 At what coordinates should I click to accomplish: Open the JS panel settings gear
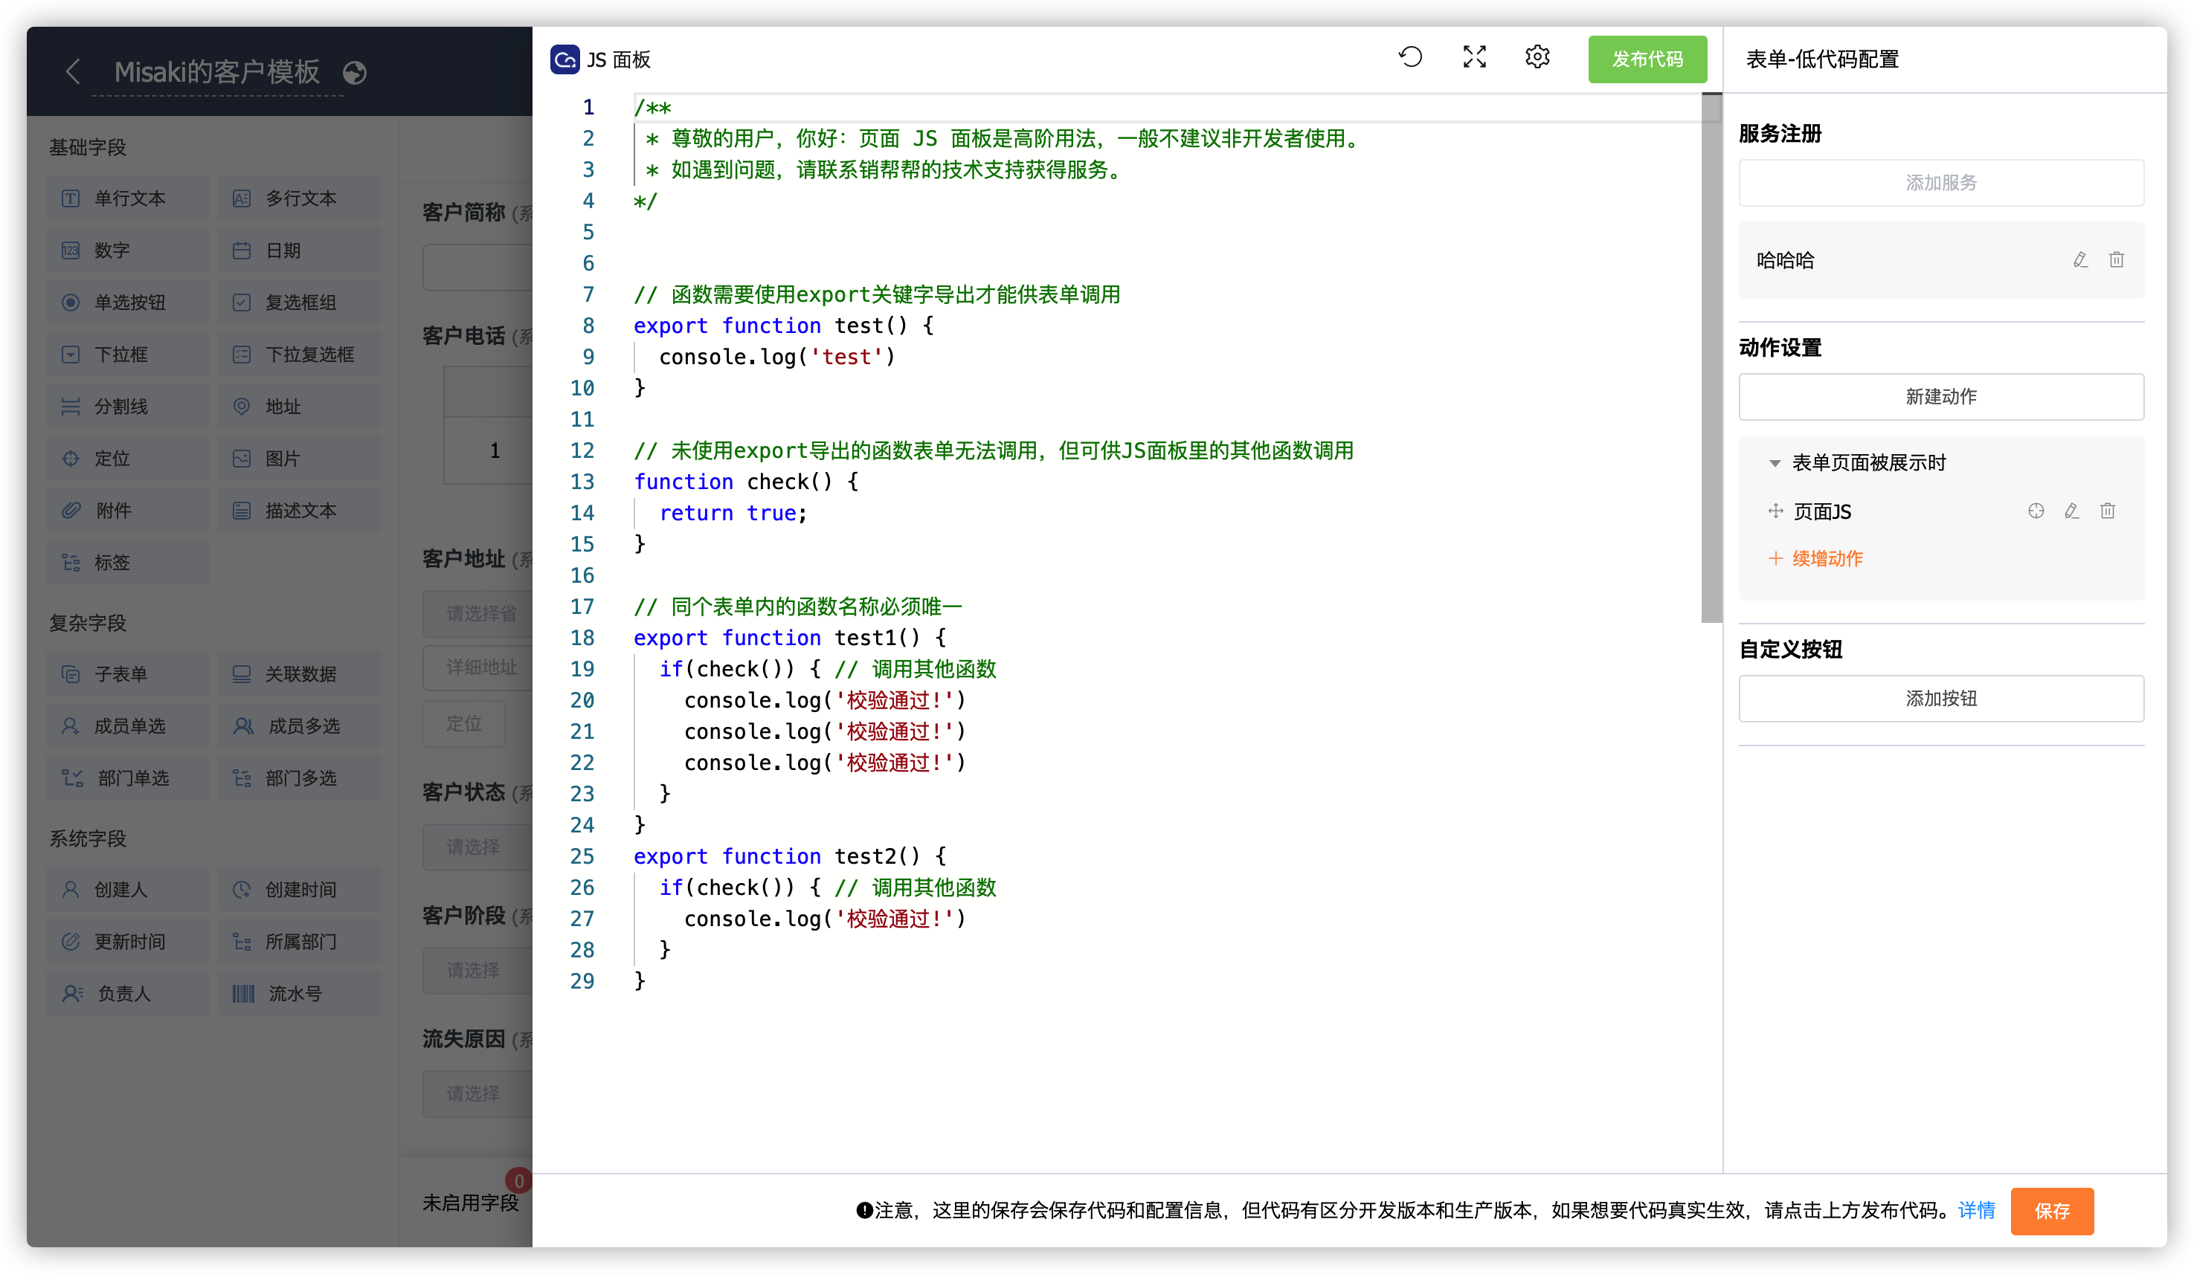[x=1537, y=57]
